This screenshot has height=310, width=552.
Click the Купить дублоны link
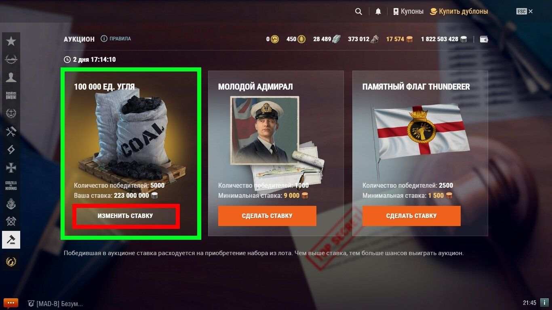tap(459, 12)
